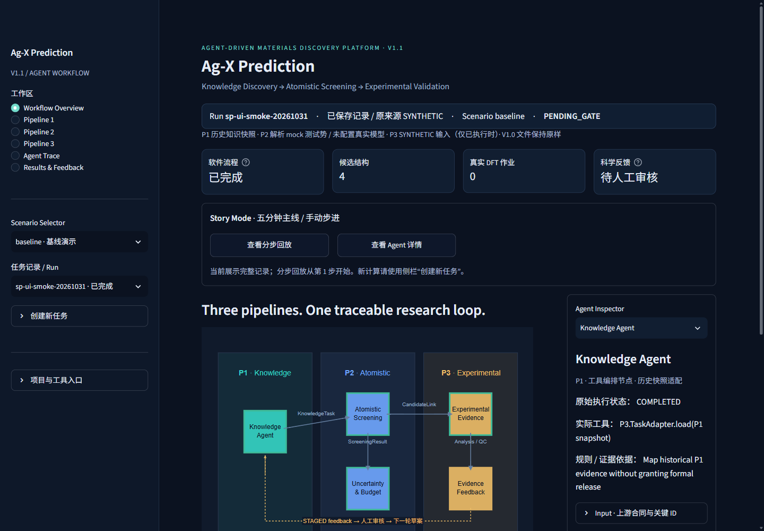Open the Agent Inspector Knowledge Agent dropdown
Image resolution: width=764 pixels, height=531 pixels.
pyautogui.click(x=641, y=328)
